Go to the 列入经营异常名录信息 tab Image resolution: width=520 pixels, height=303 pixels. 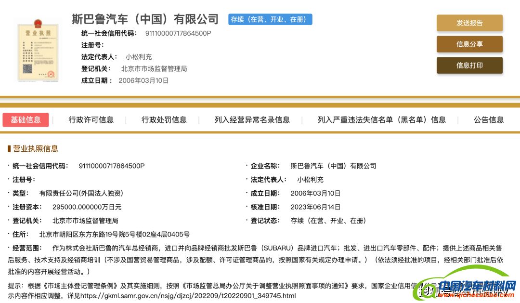coord(252,120)
